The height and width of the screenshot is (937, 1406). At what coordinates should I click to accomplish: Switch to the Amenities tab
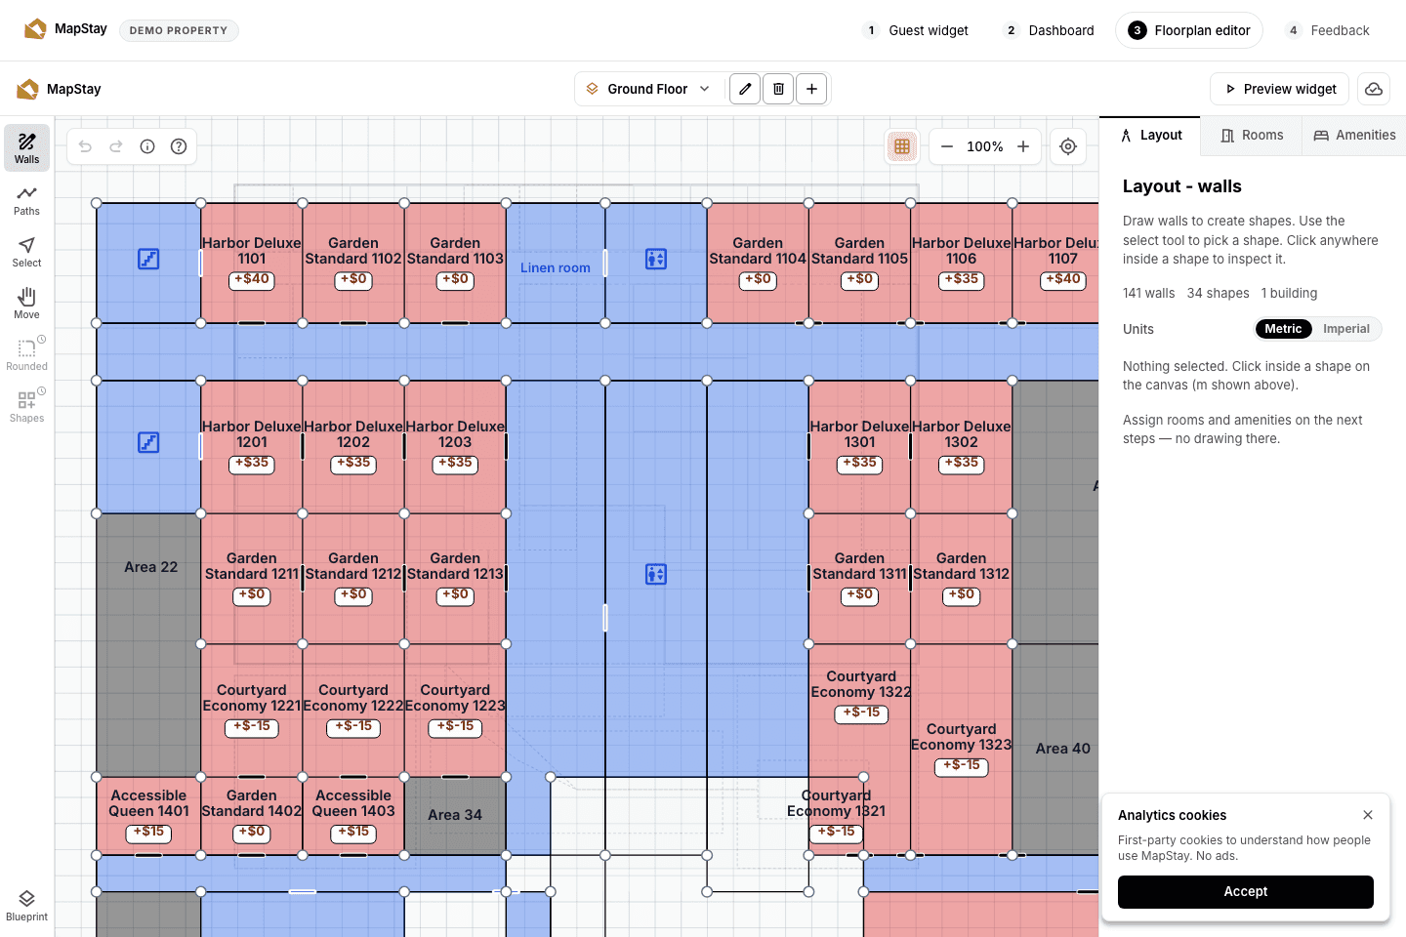pos(1354,136)
